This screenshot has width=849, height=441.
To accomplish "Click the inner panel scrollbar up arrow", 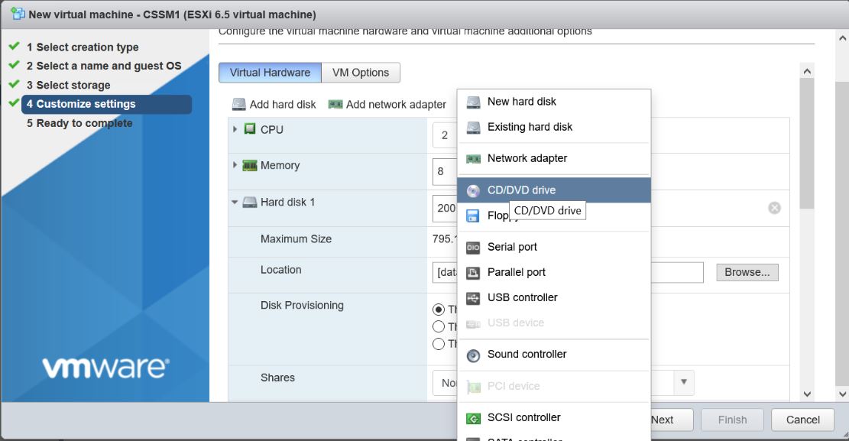I will [807, 71].
